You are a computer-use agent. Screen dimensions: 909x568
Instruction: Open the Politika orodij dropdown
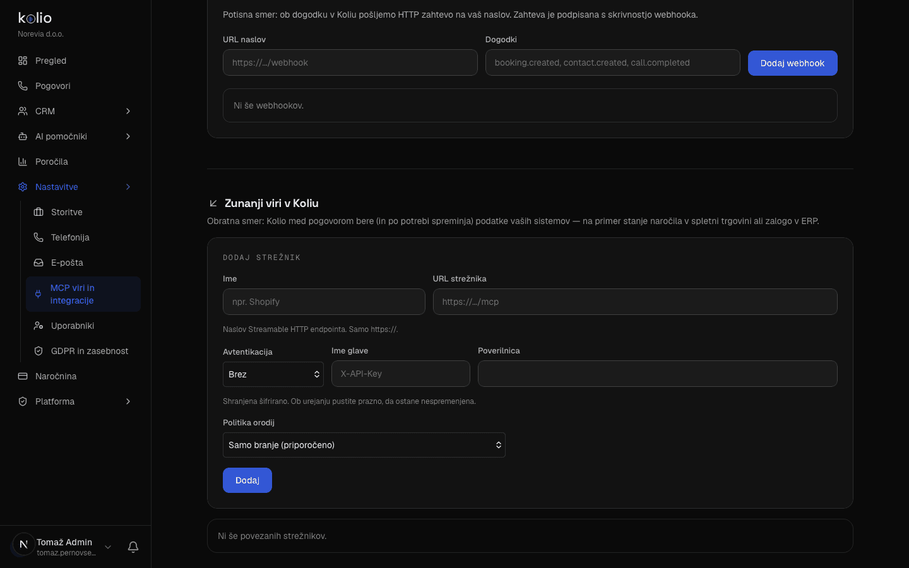point(364,445)
